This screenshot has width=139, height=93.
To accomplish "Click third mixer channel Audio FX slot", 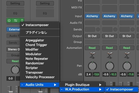I will (x=127, y=23).
